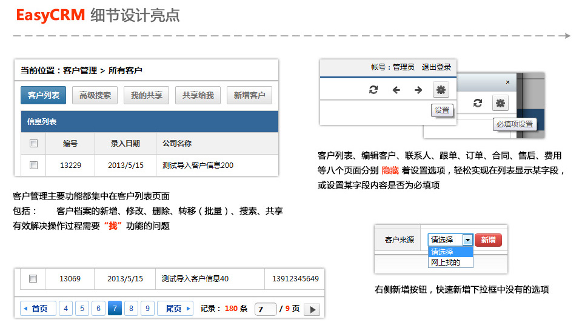Click the forward arrow navigation icon
The height and width of the screenshot is (325, 582).
[x=418, y=90]
